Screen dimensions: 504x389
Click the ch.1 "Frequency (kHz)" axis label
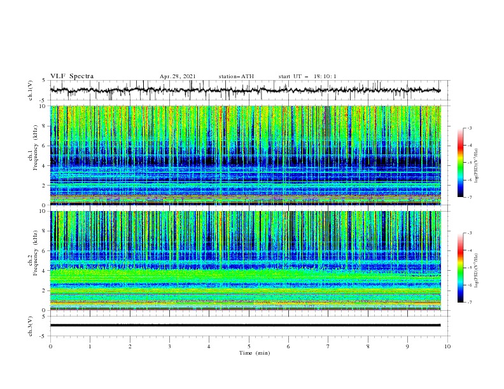pyautogui.click(x=35, y=146)
